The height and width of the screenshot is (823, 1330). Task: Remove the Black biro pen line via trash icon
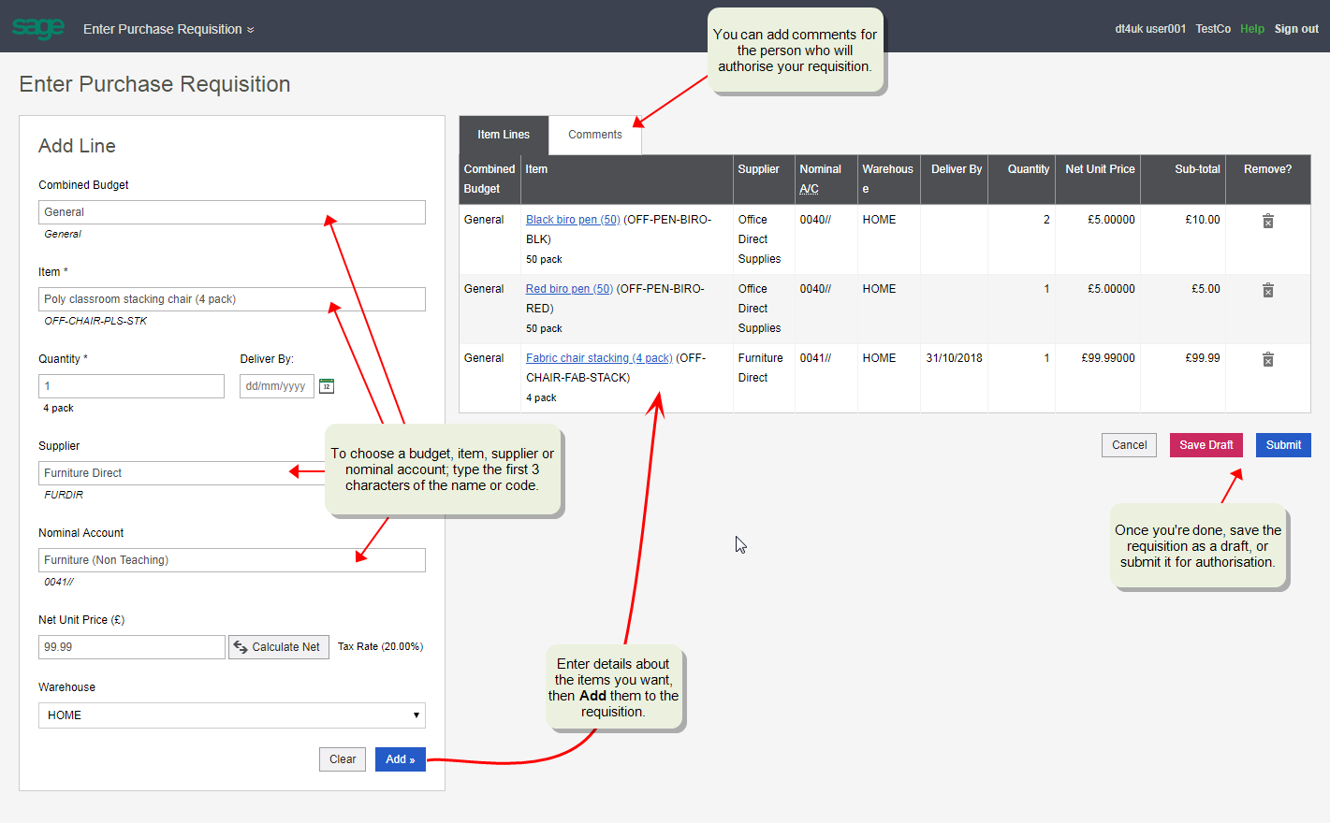coord(1268,221)
